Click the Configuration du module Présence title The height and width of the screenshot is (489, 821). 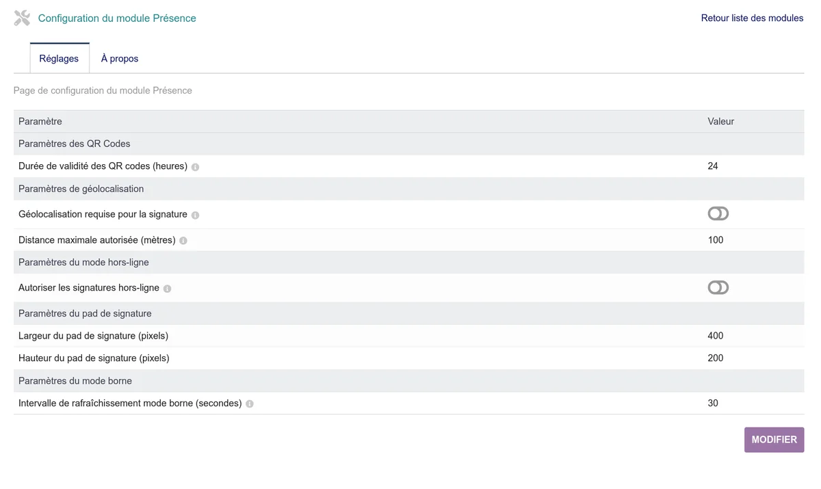coord(117,18)
